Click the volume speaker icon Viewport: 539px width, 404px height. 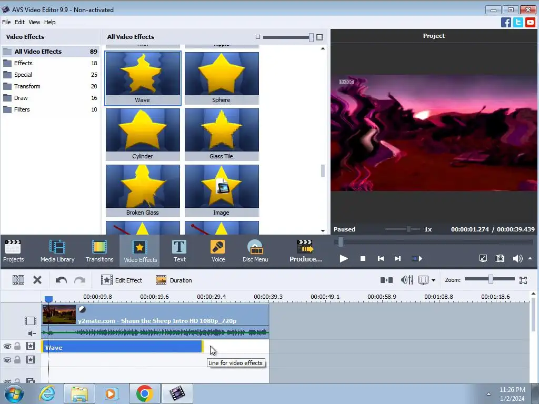coord(517,259)
